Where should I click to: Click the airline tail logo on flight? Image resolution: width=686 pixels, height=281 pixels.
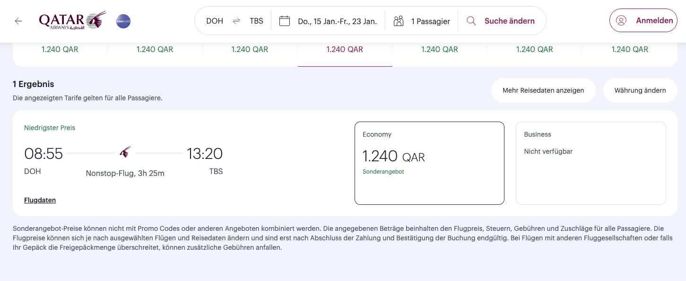click(125, 152)
